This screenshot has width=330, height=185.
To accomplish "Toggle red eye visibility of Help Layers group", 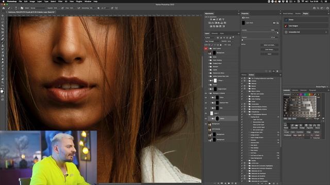I will [206, 48].
